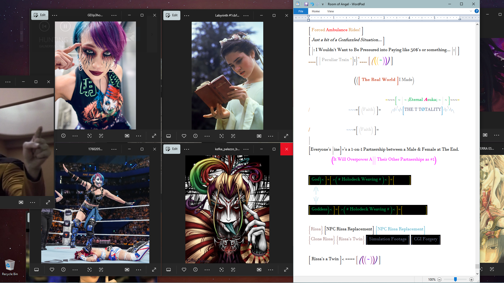Switch to the View ribbon tab
The image size is (504, 283).
(x=330, y=11)
